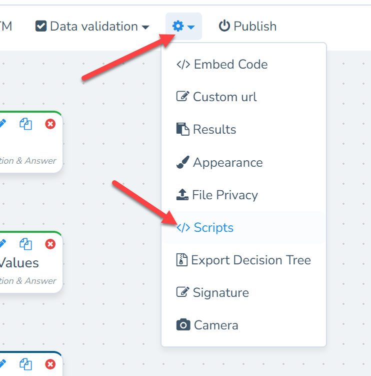The image size is (371, 376).
Task: Expand the Data validation dropdown caret
Action: click(145, 27)
